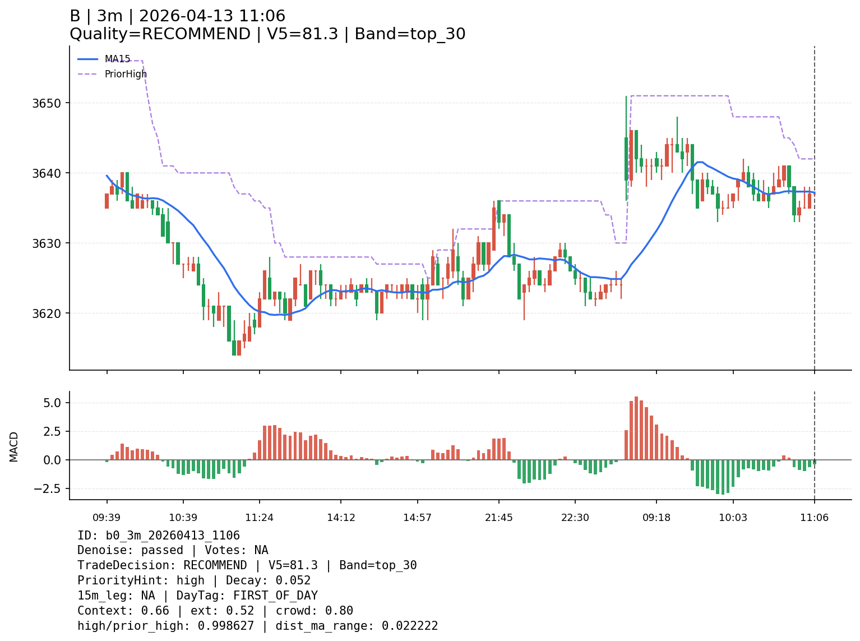
Task: Click the 3640 price axis label
Action: pyautogui.click(x=49, y=173)
